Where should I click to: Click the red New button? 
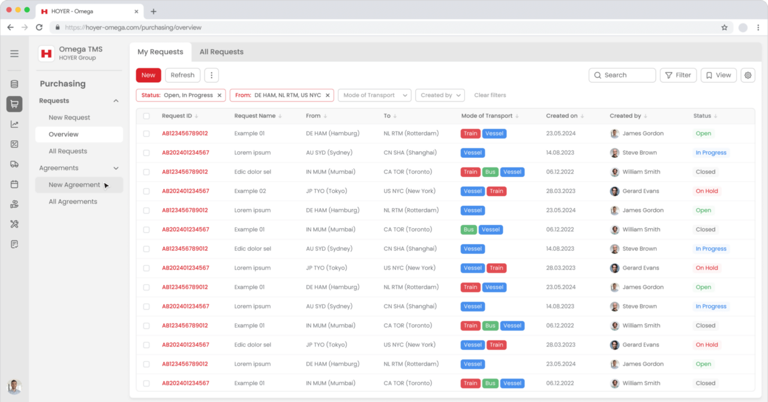(x=148, y=75)
